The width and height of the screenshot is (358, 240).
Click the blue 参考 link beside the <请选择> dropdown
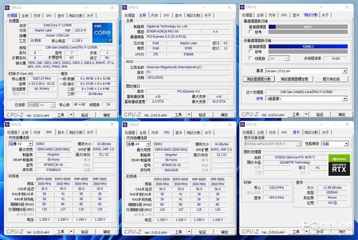pos(260,99)
